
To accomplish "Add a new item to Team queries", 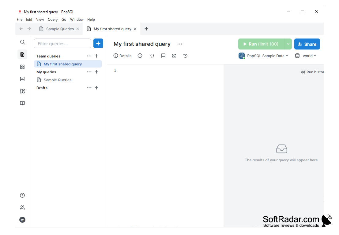I will pyautogui.click(x=96, y=56).
